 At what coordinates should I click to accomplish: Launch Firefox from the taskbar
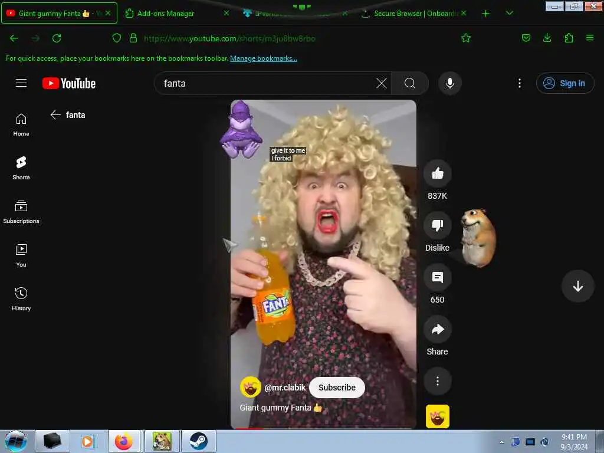tap(124, 441)
